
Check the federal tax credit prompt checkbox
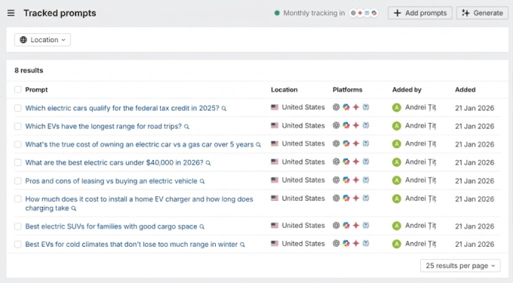18,108
